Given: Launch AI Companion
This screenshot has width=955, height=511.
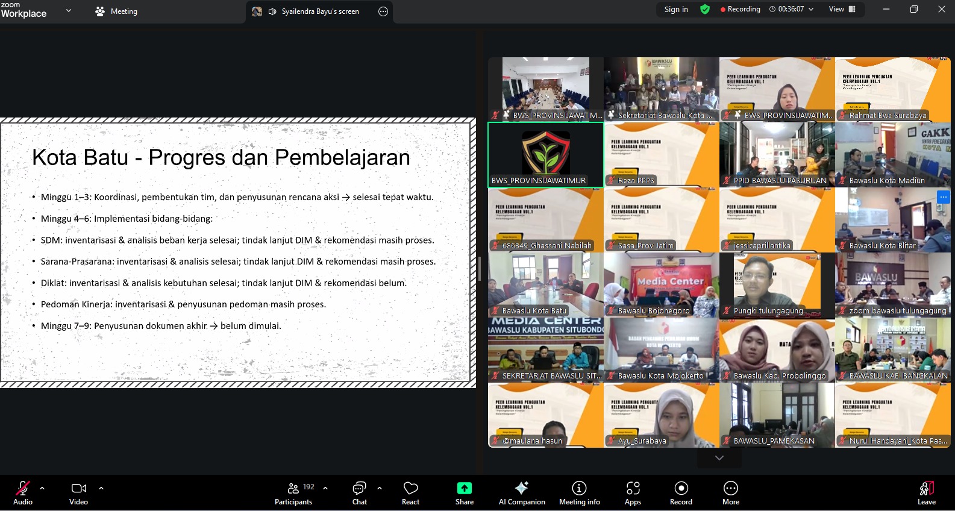Looking at the screenshot, I should click(521, 492).
